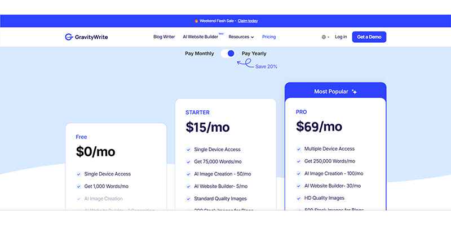Click checkmark beside AI Website Builder- 30/mo
Viewport: 451px width, 225px height.
click(299, 186)
